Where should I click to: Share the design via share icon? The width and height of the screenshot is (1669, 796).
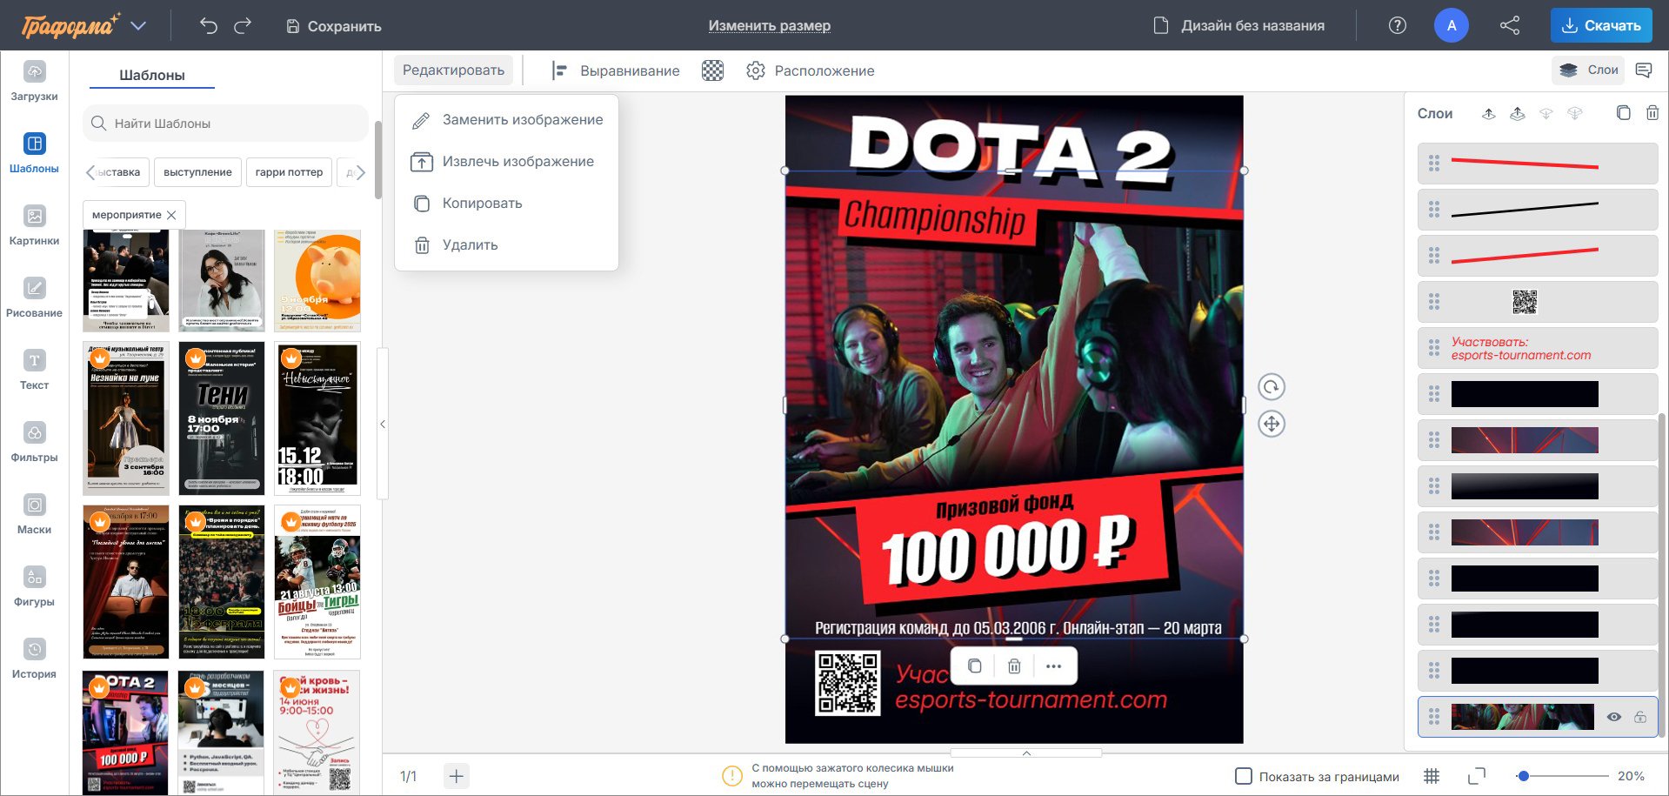pos(1510,25)
